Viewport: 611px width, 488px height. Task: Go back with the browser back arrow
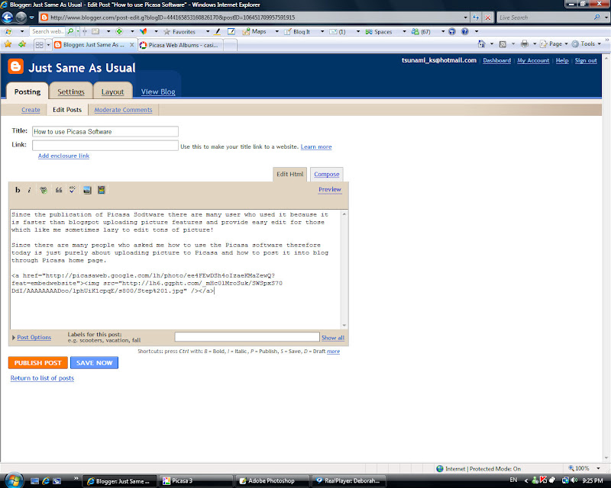(x=8, y=18)
